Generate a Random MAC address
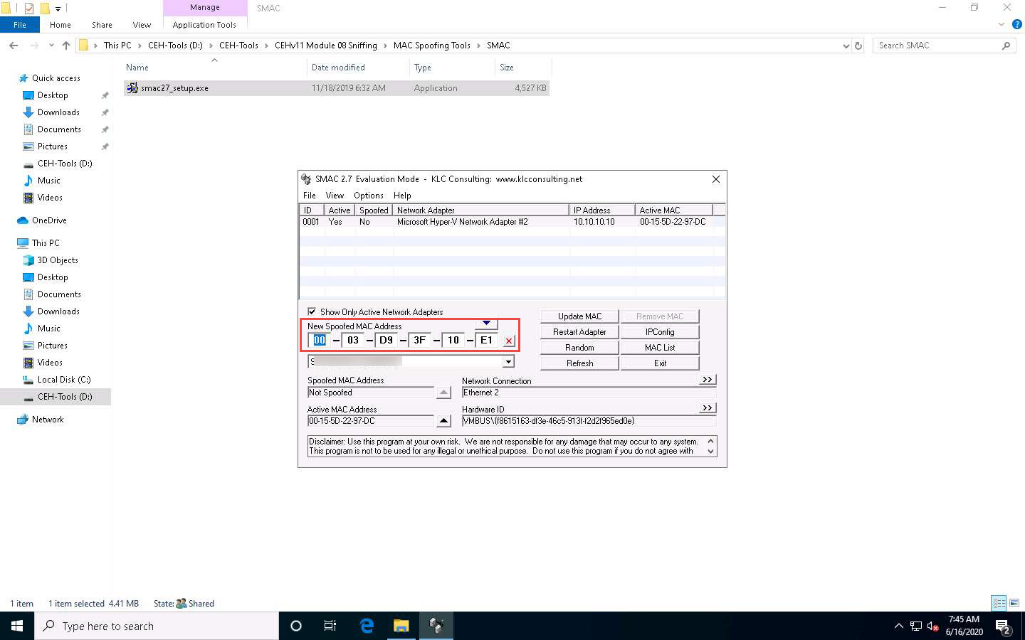 point(579,348)
